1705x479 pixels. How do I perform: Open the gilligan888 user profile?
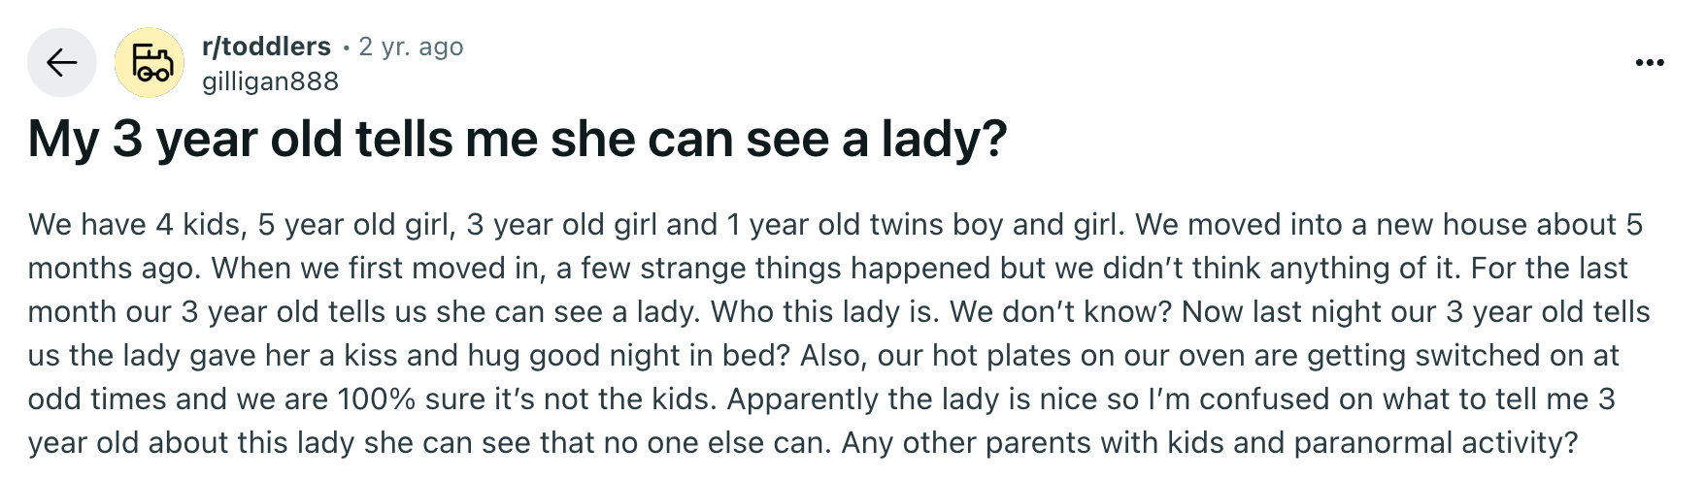[x=270, y=81]
